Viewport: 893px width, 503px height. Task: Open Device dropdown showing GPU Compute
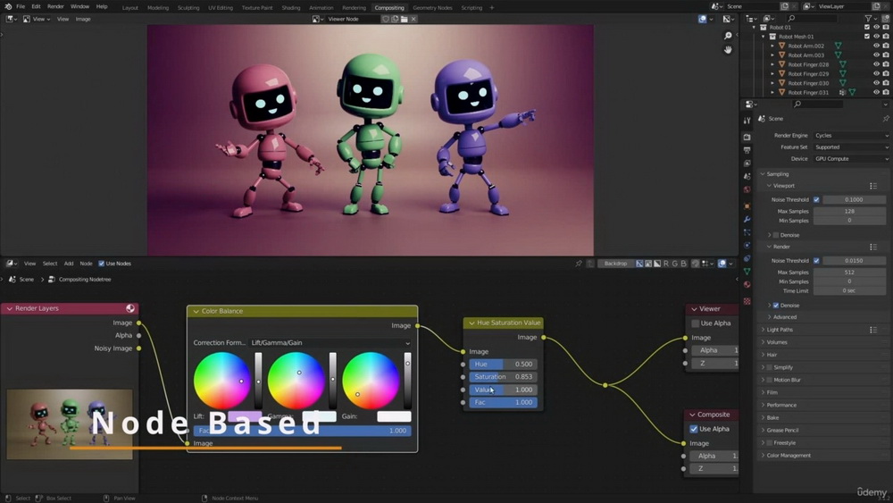(851, 159)
